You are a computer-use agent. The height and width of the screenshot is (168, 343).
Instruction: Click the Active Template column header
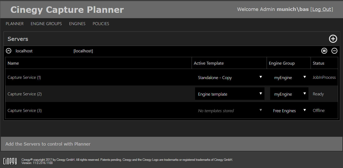coord(209,63)
